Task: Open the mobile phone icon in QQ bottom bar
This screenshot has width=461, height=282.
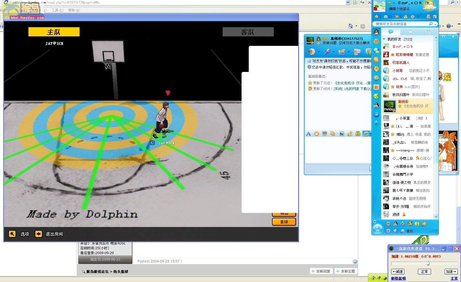Action: coord(388,224)
